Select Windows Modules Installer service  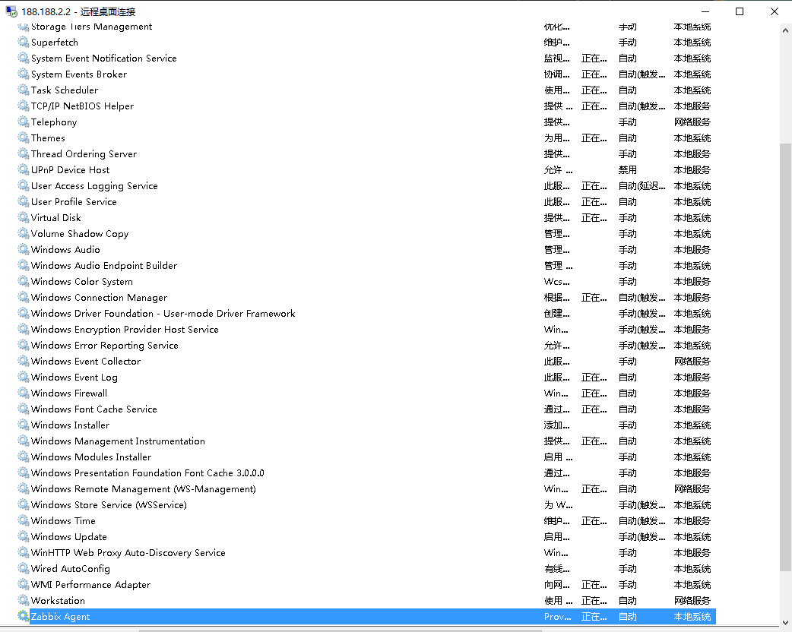91,457
